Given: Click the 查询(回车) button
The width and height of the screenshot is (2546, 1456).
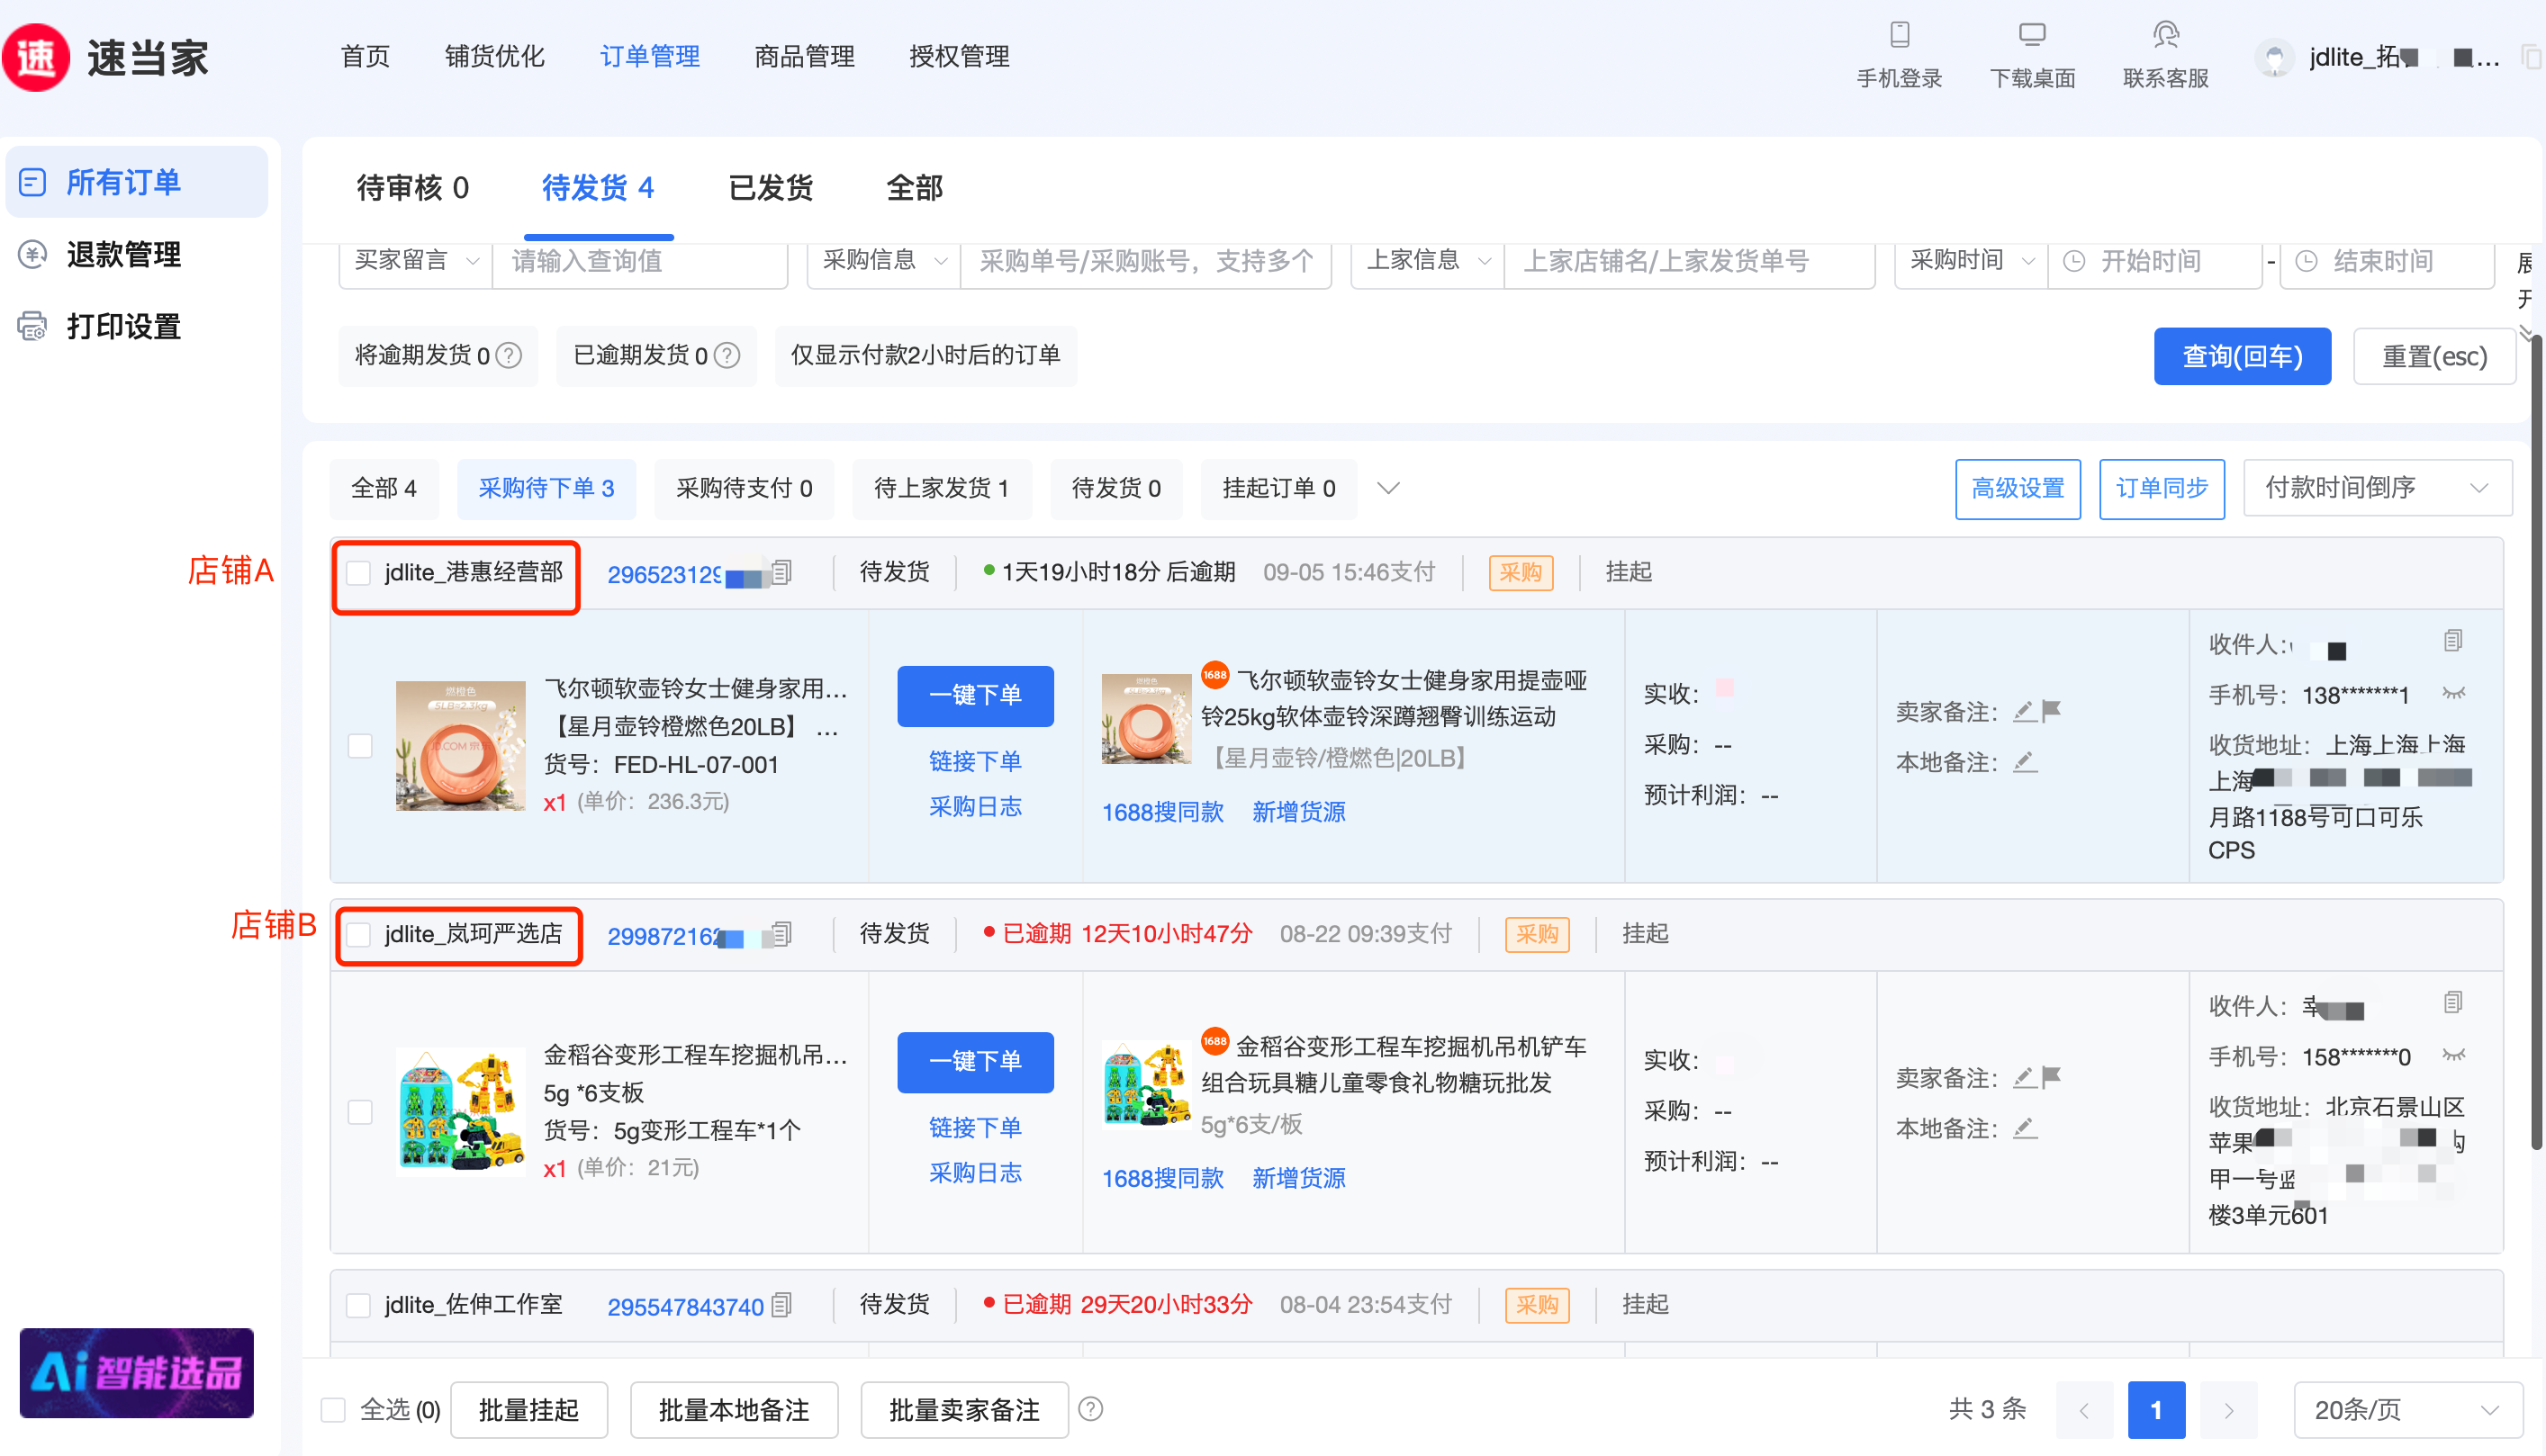Looking at the screenshot, I should click(2241, 357).
